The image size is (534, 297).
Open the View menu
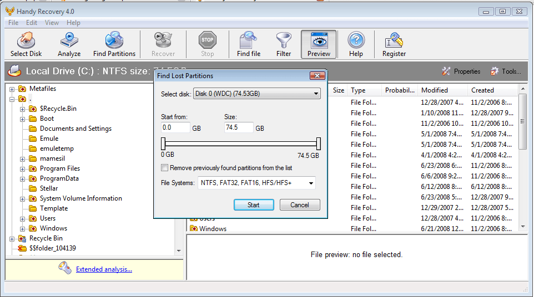point(52,23)
